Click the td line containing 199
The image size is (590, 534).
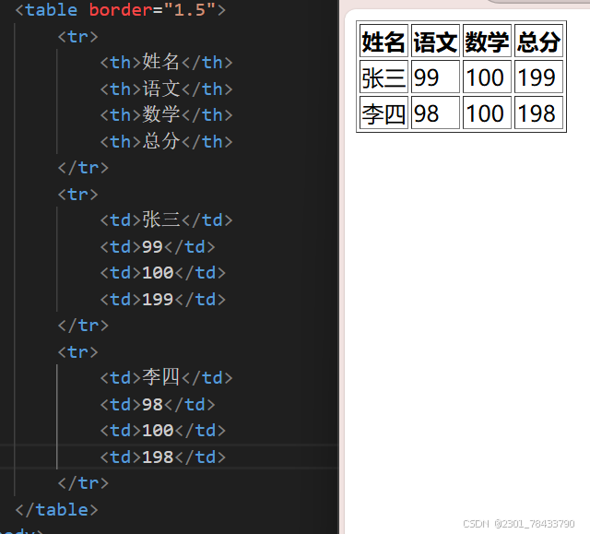[x=163, y=299]
